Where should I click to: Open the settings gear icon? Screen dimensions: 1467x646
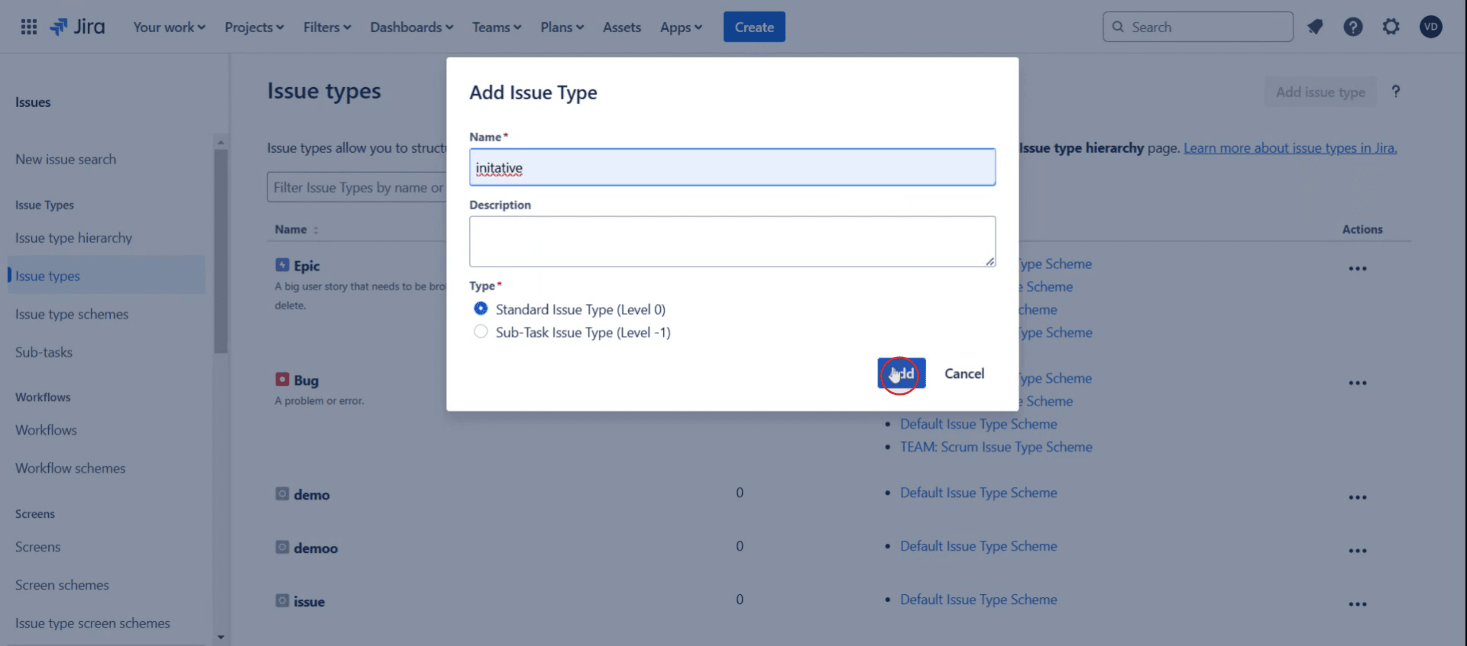tap(1391, 27)
